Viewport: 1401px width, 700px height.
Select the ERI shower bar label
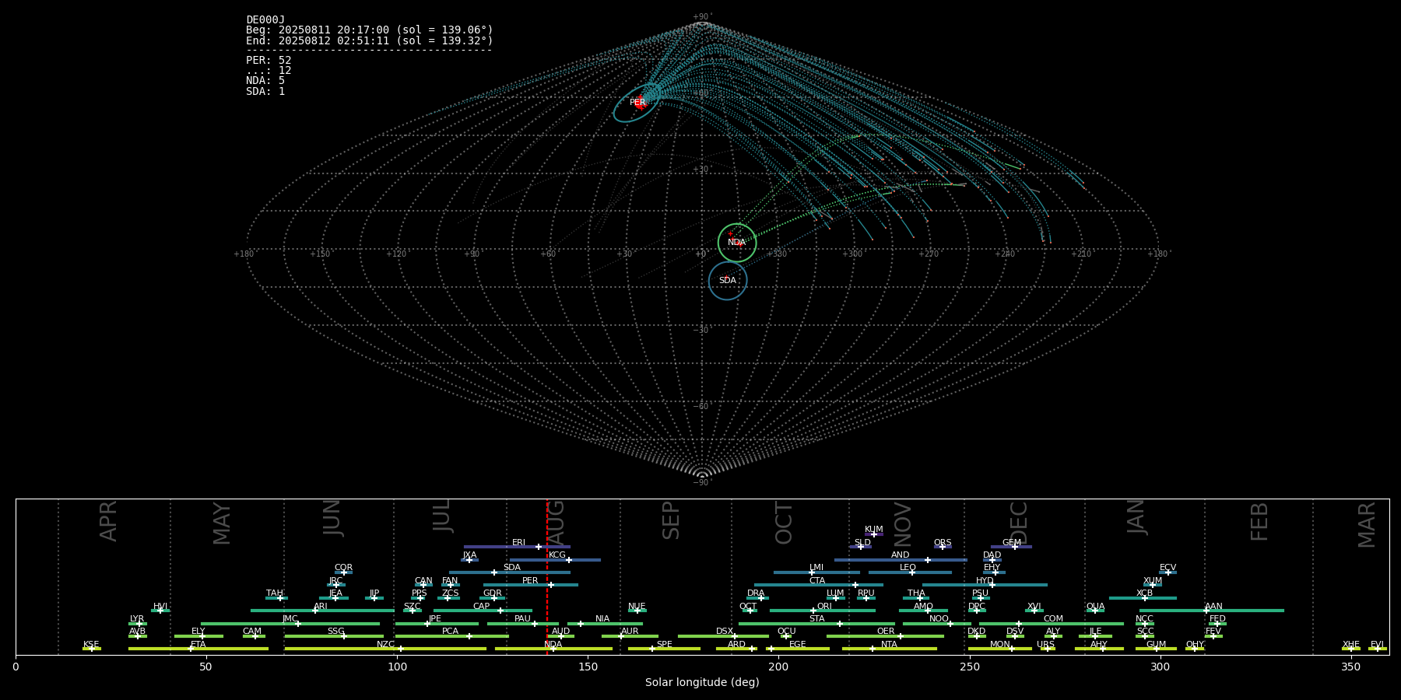(x=518, y=542)
